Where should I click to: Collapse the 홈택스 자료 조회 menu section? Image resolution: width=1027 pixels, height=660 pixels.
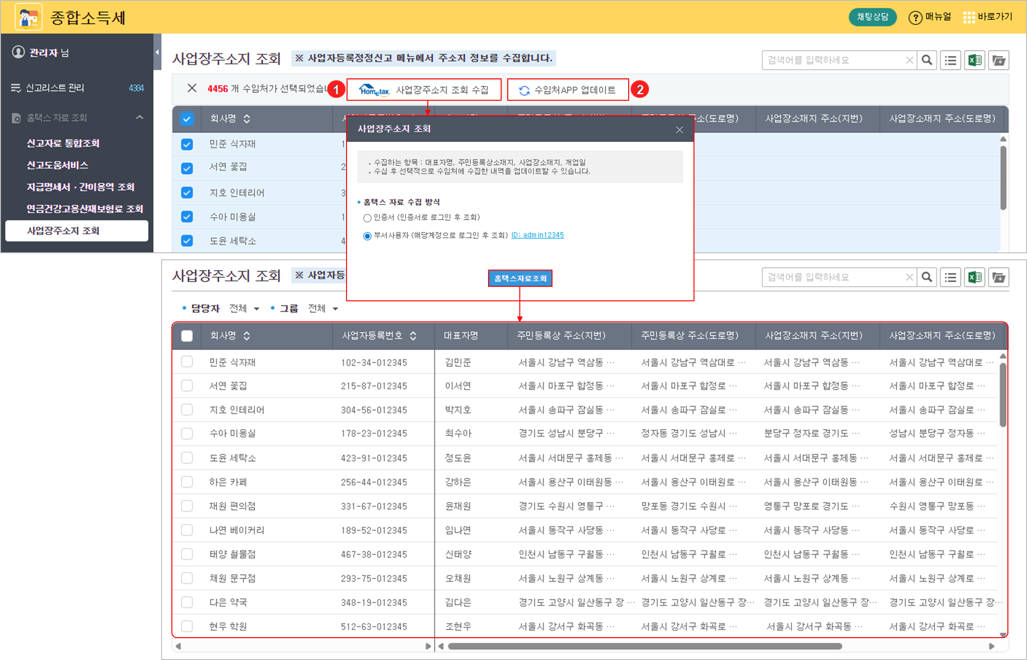pos(140,118)
